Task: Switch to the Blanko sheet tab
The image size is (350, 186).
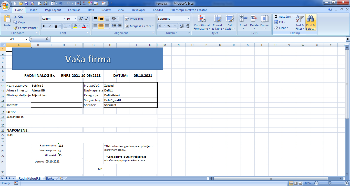Action: point(50,179)
